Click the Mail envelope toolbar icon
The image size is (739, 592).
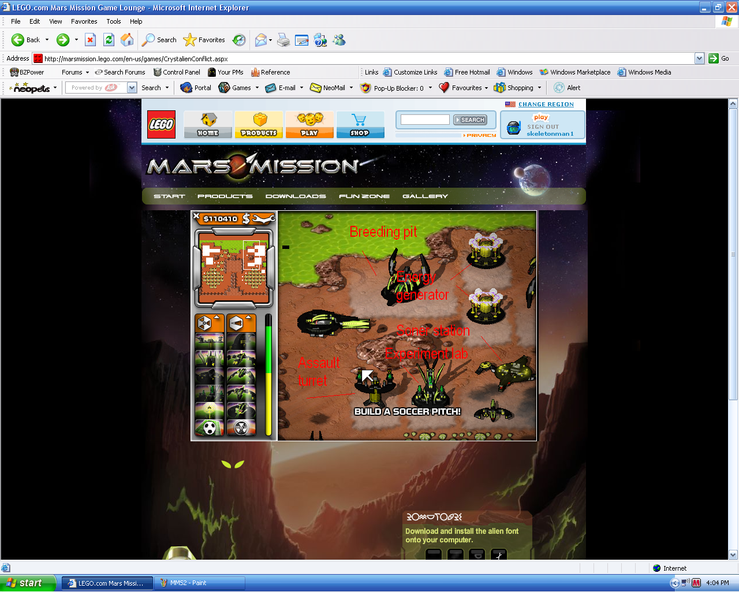coord(261,40)
